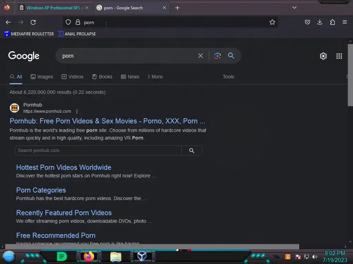The width and height of the screenshot is (353, 264).
Task: Select the All results tab
Action: click(16, 77)
